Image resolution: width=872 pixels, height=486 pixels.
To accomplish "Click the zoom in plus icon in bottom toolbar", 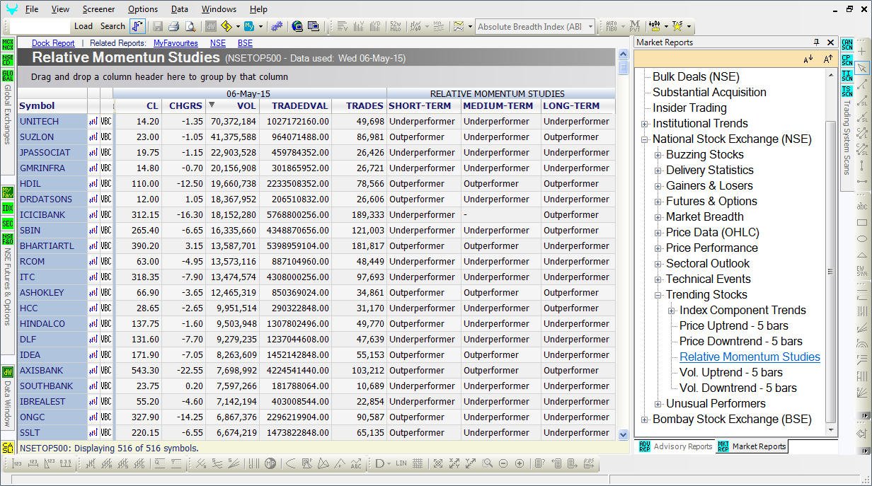I will (x=520, y=463).
